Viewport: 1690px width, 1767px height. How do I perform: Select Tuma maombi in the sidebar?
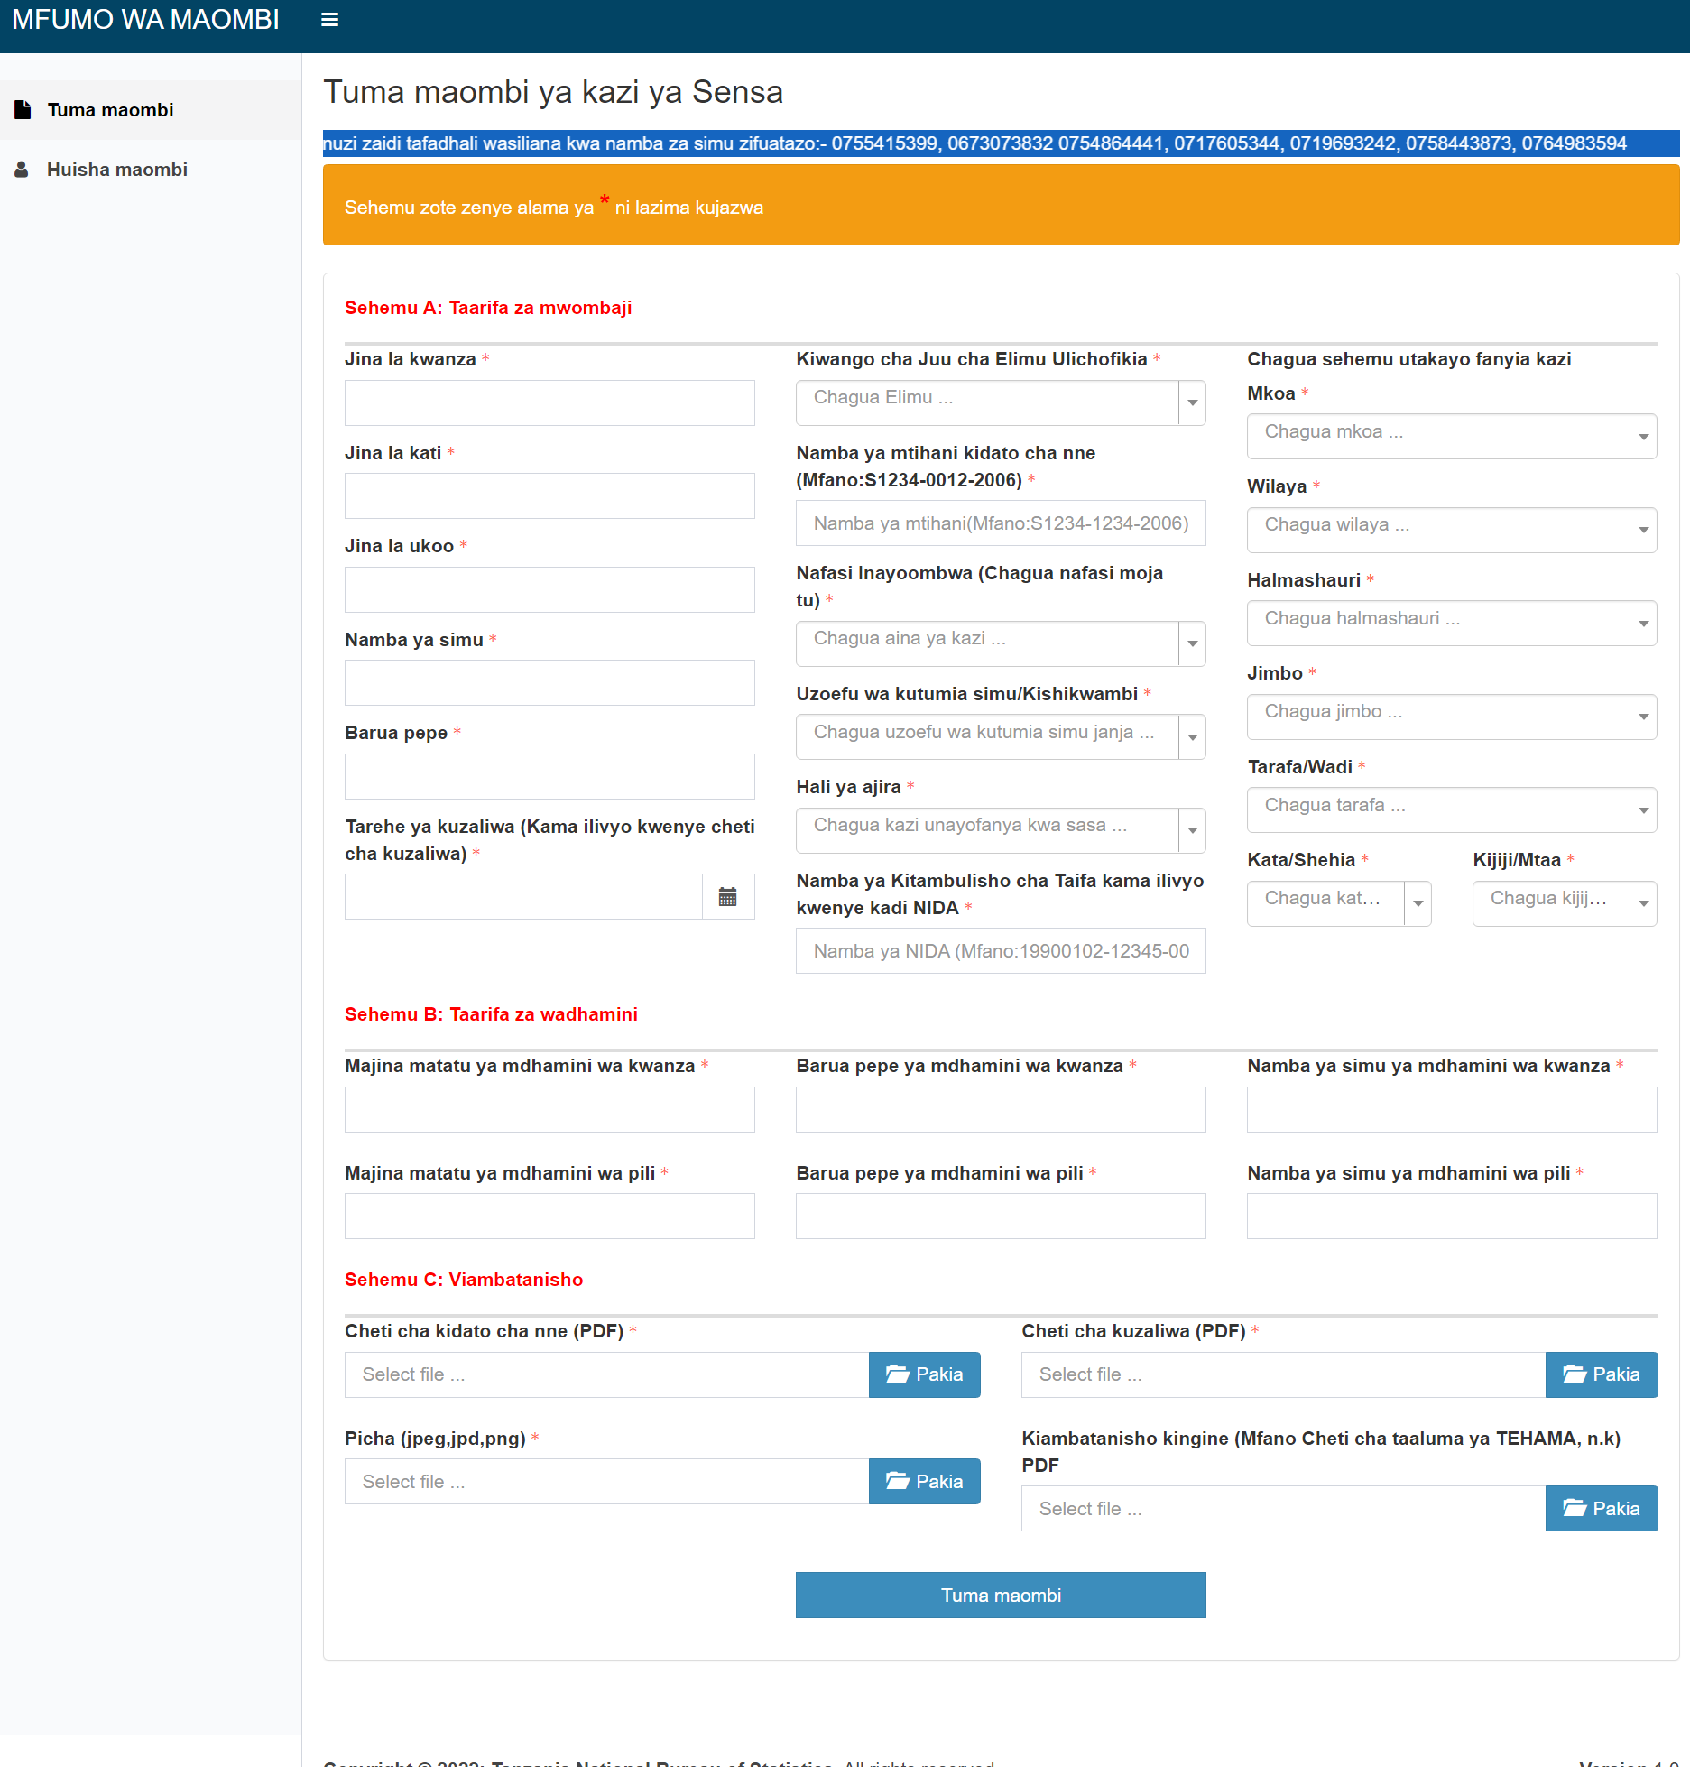pyautogui.click(x=110, y=109)
